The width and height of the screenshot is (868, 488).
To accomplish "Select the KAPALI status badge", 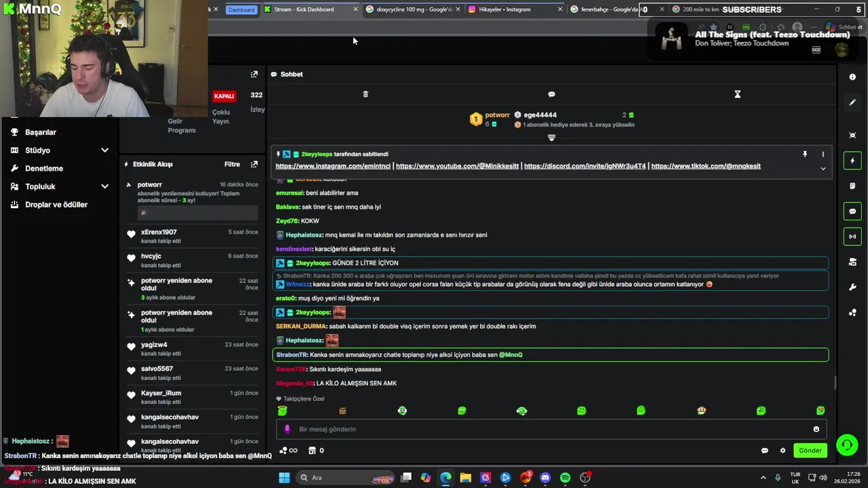I will coord(224,96).
